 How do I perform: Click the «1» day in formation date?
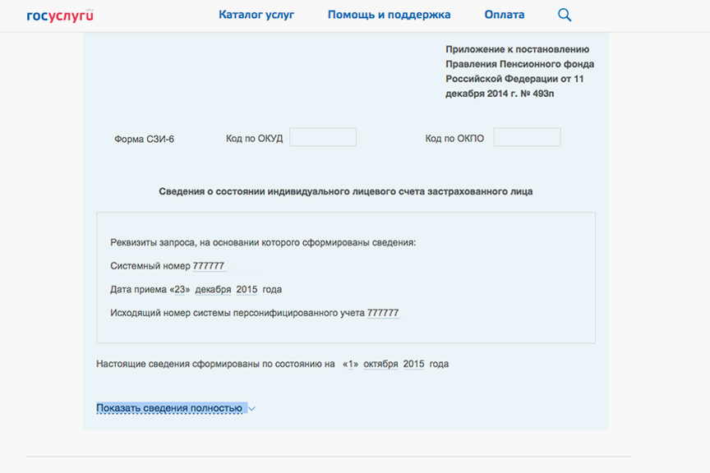point(351,364)
